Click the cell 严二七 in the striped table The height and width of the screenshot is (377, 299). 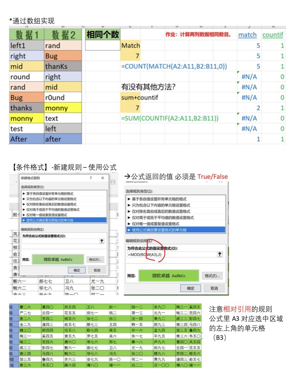(x=30, y=313)
